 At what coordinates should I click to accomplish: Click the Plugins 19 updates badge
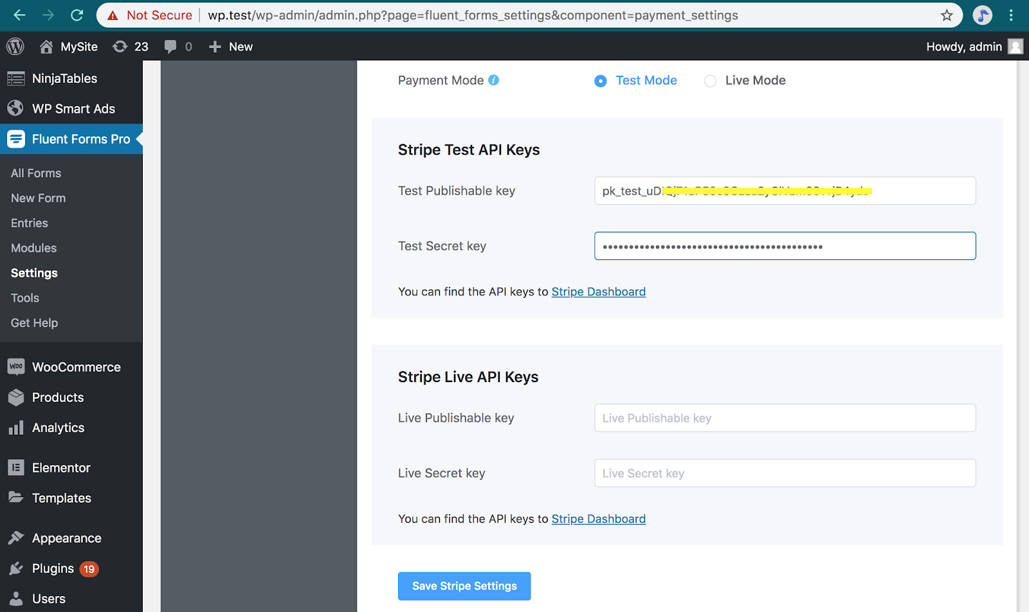pyautogui.click(x=89, y=569)
